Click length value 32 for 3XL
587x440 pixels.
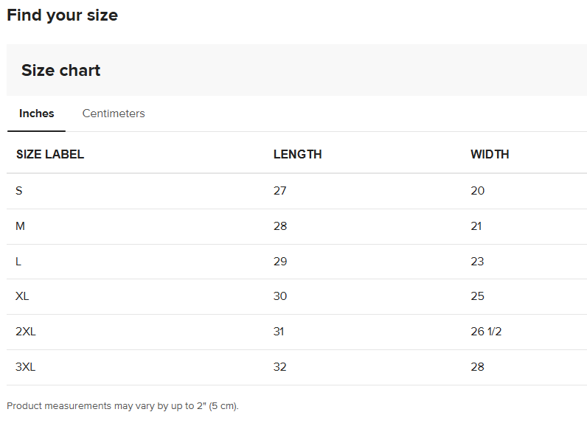point(280,367)
